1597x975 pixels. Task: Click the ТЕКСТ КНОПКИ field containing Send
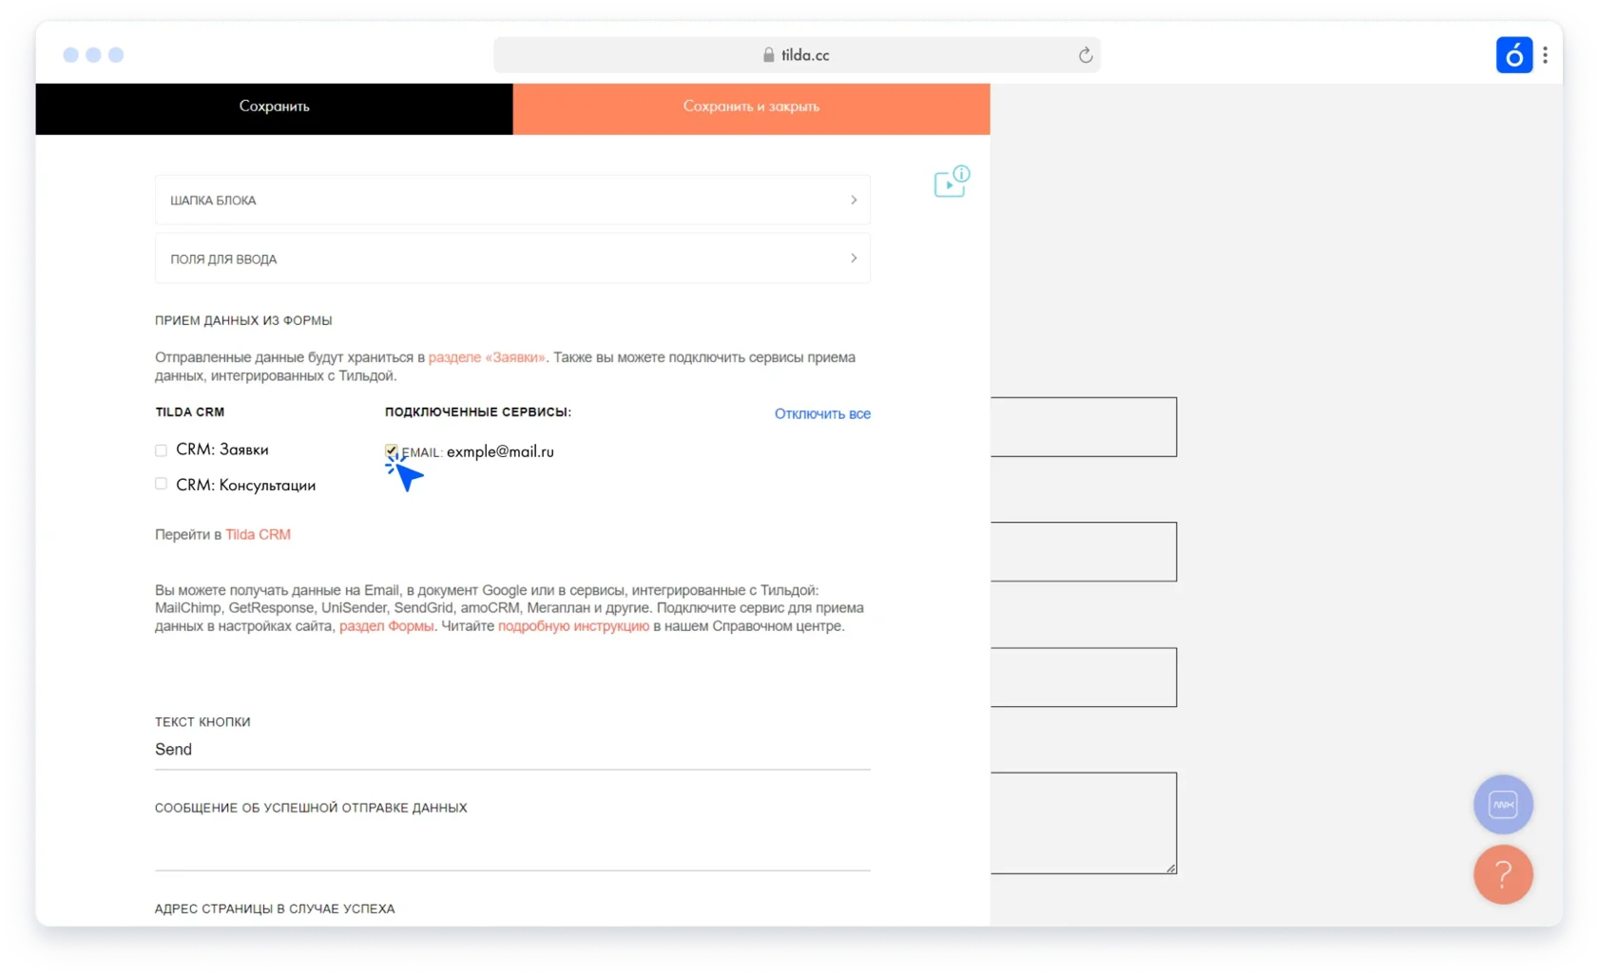tap(512, 750)
